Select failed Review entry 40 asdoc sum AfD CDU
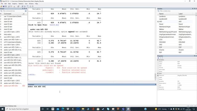 click(x=14, y=86)
